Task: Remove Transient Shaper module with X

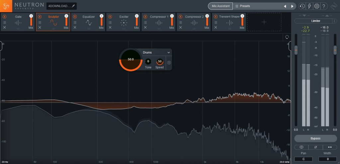Action: coord(215,27)
